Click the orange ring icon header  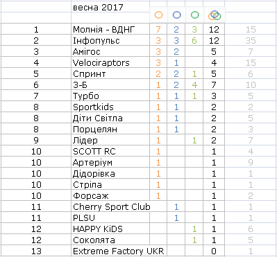[158, 15]
